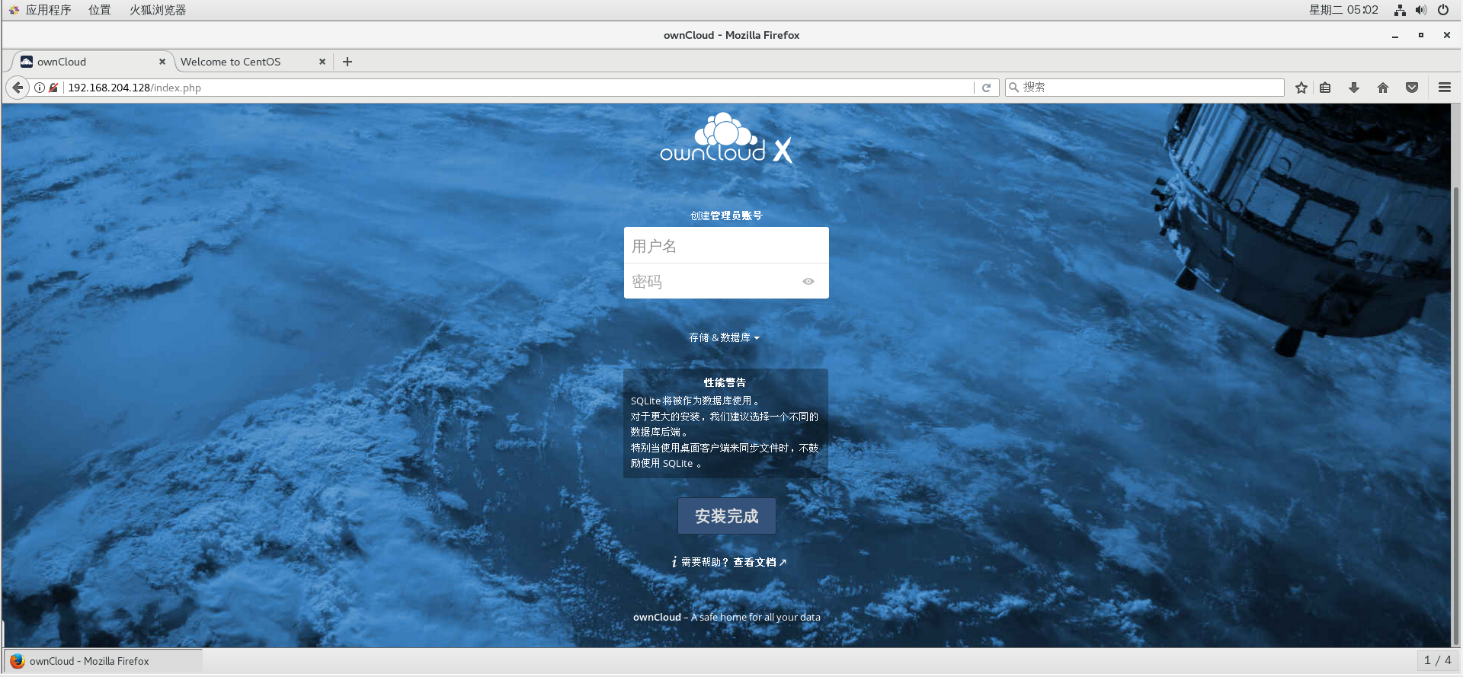The height and width of the screenshot is (677, 1463).
Task: Open a new tab with plus button
Action: pos(347,62)
